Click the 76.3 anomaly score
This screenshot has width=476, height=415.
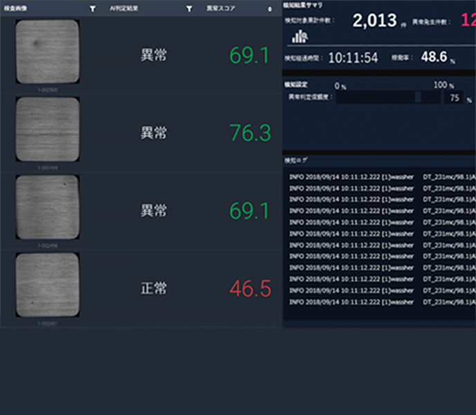pyautogui.click(x=250, y=133)
